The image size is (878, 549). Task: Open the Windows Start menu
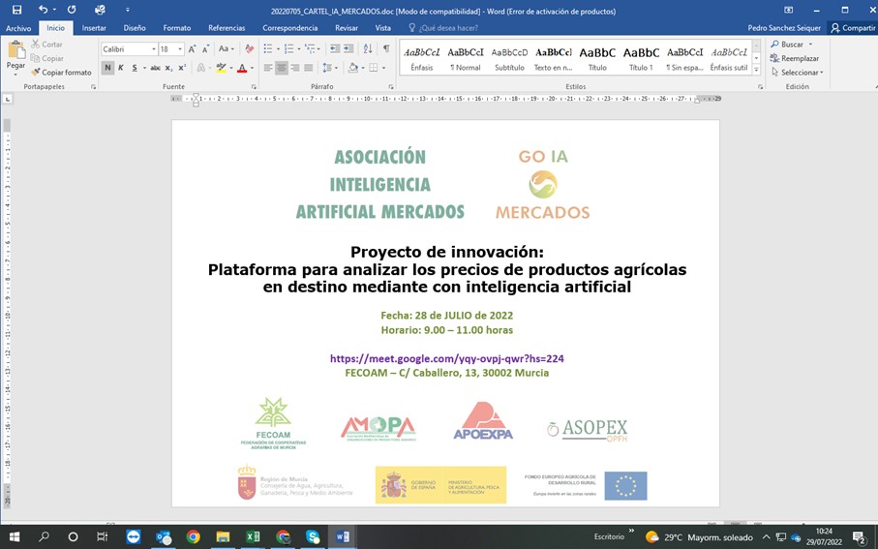(15, 536)
